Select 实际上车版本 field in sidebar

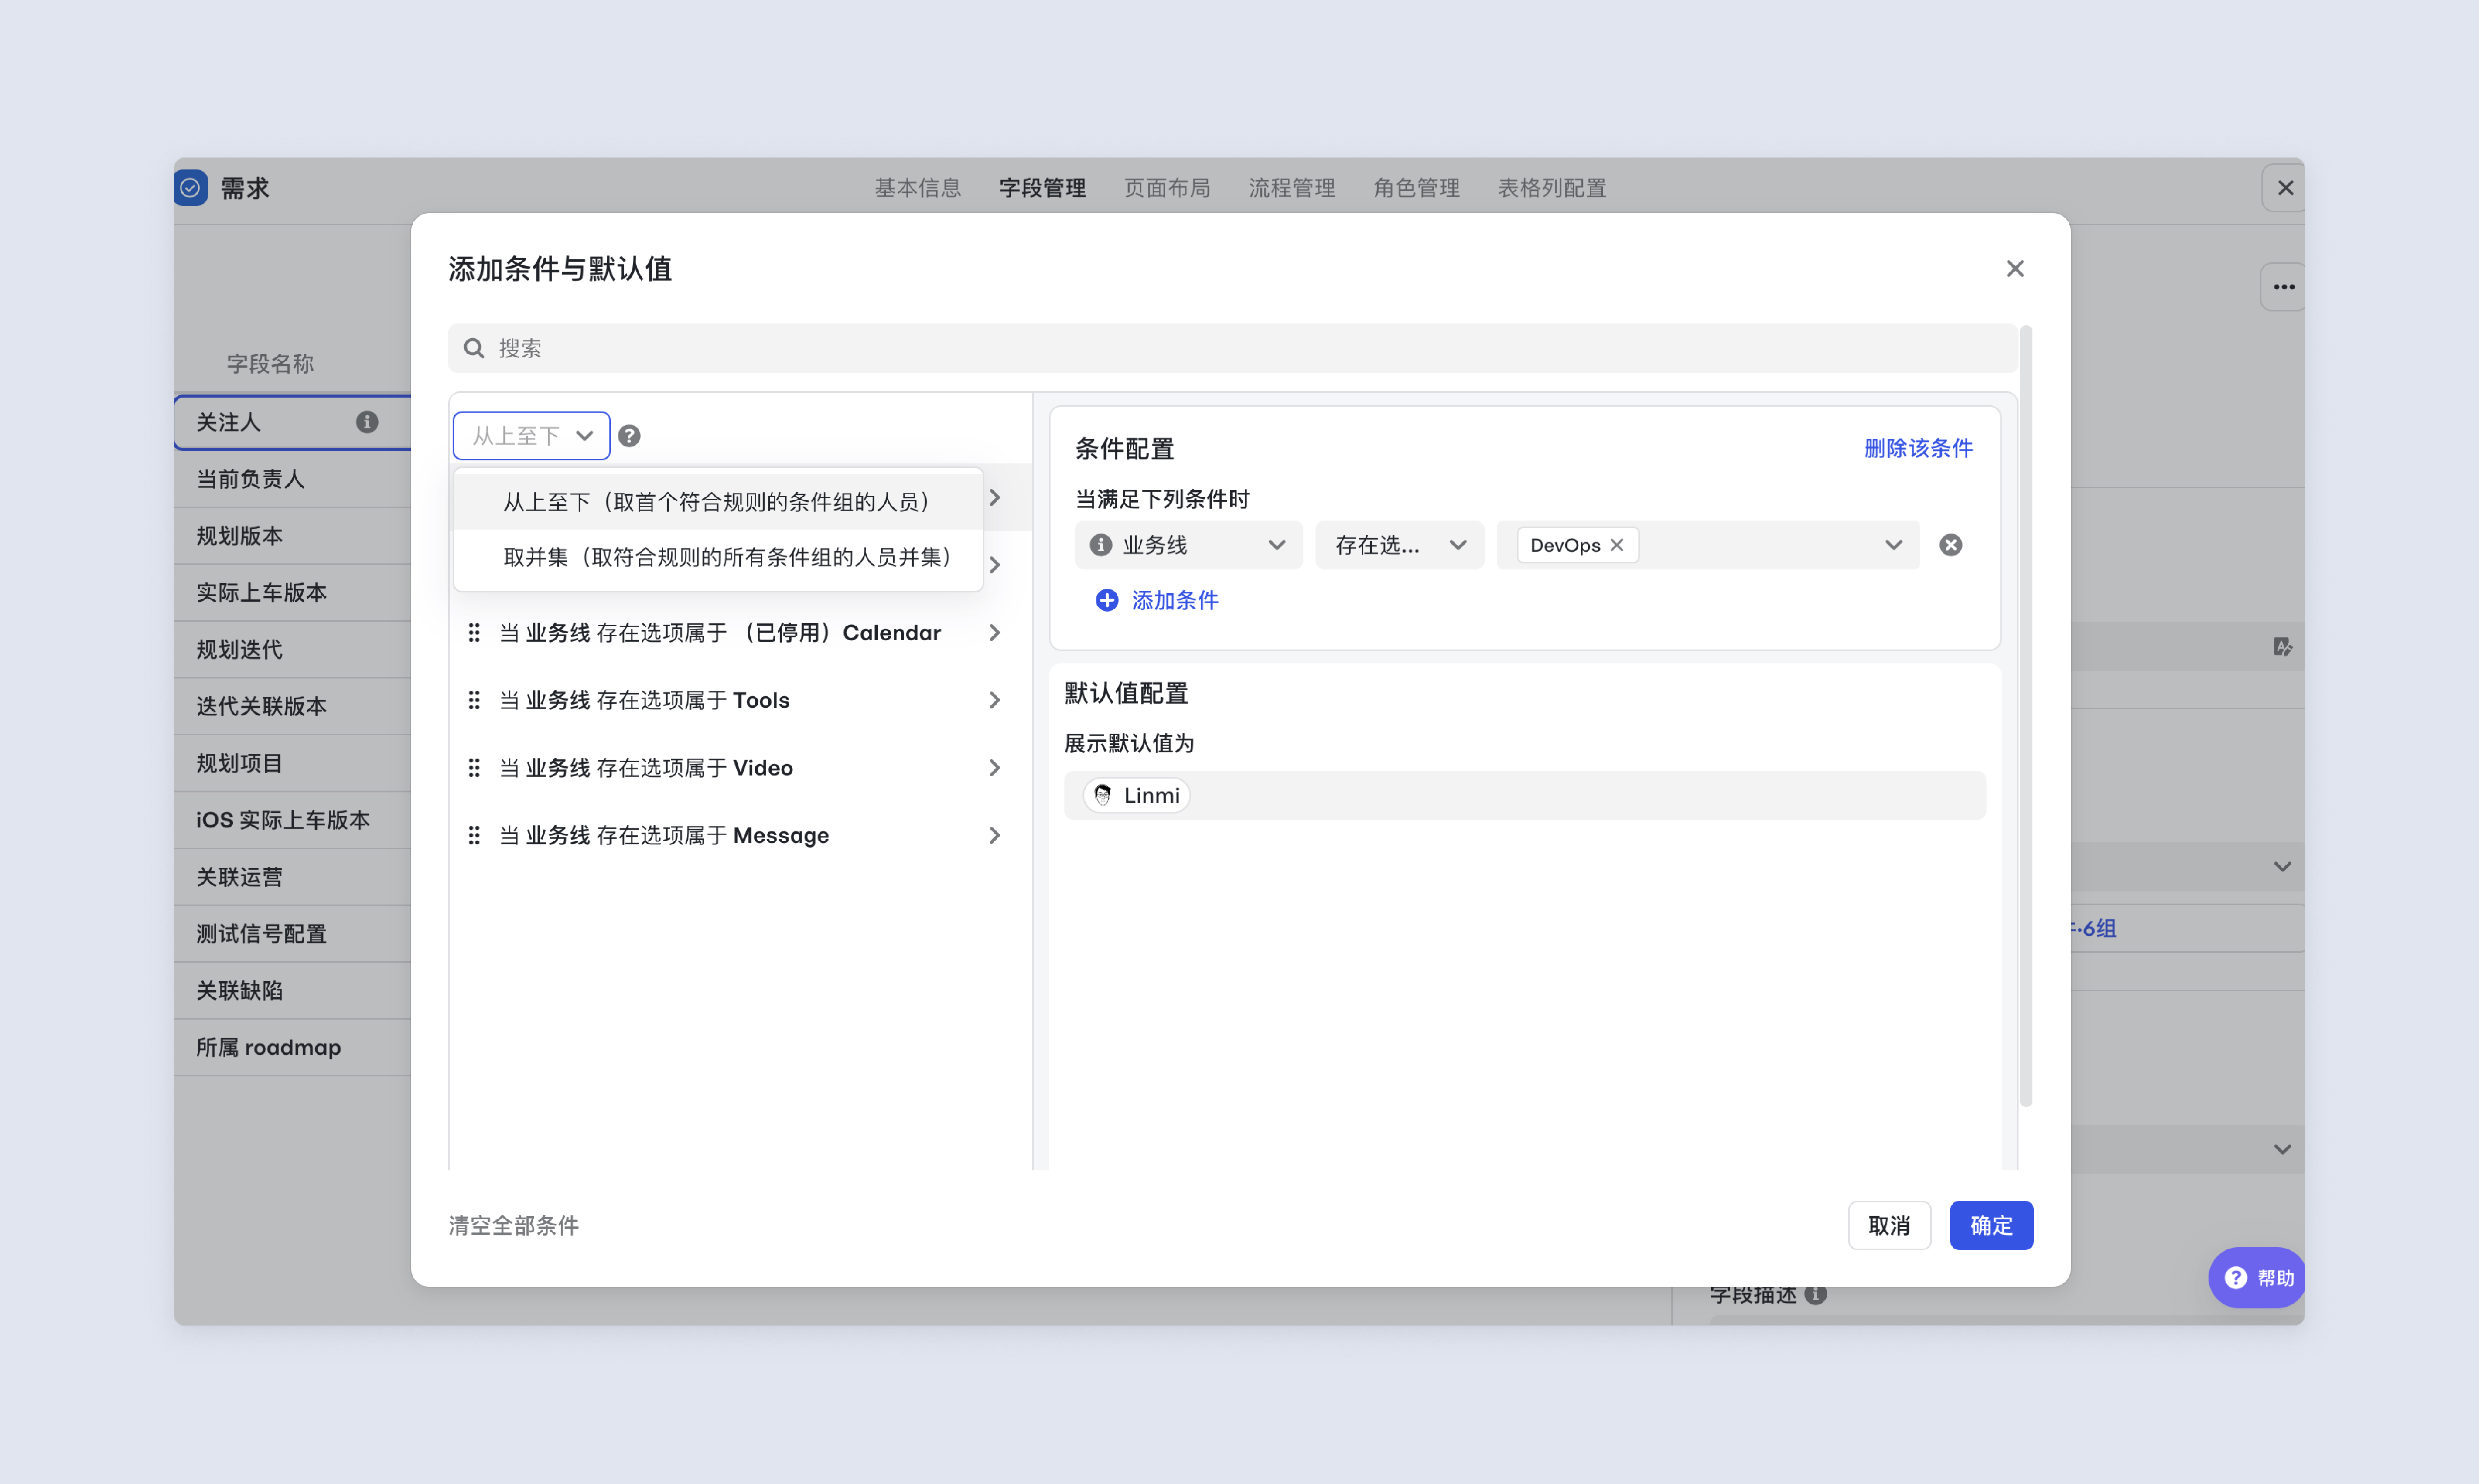tap(293, 593)
